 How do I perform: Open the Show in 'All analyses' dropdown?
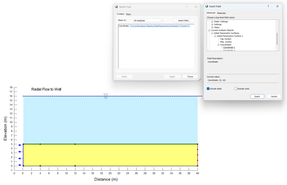(x=148, y=20)
